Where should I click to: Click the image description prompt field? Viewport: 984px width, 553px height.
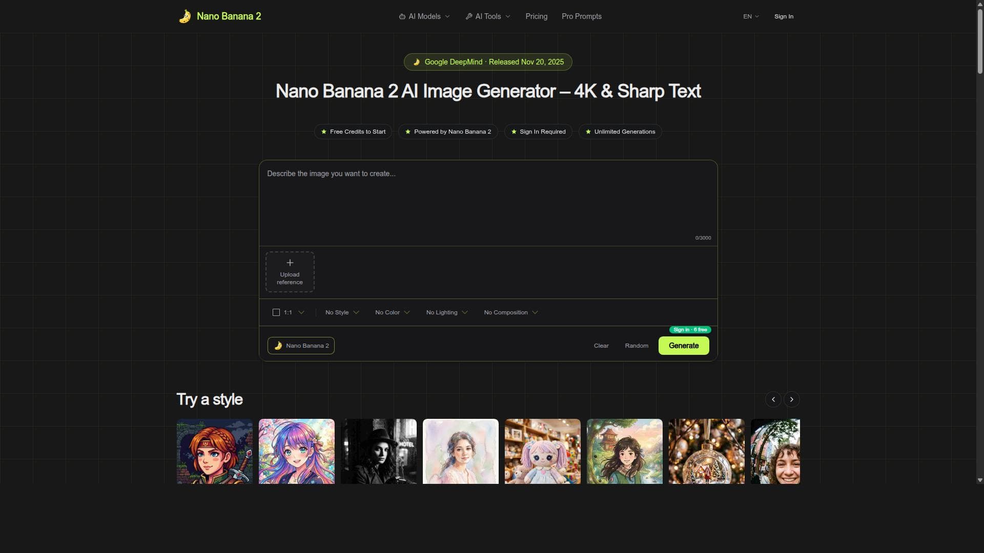coord(488,203)
